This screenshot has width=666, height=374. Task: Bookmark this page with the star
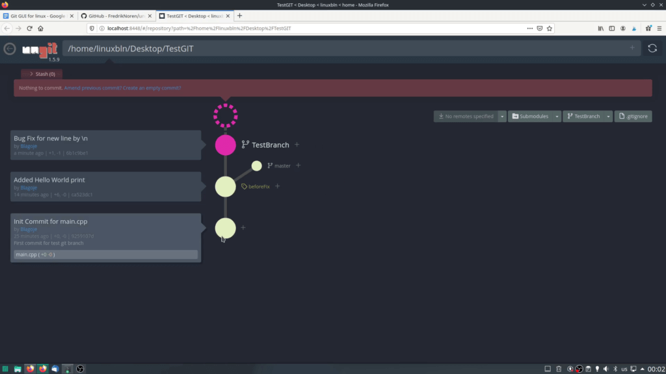[550, 29]
